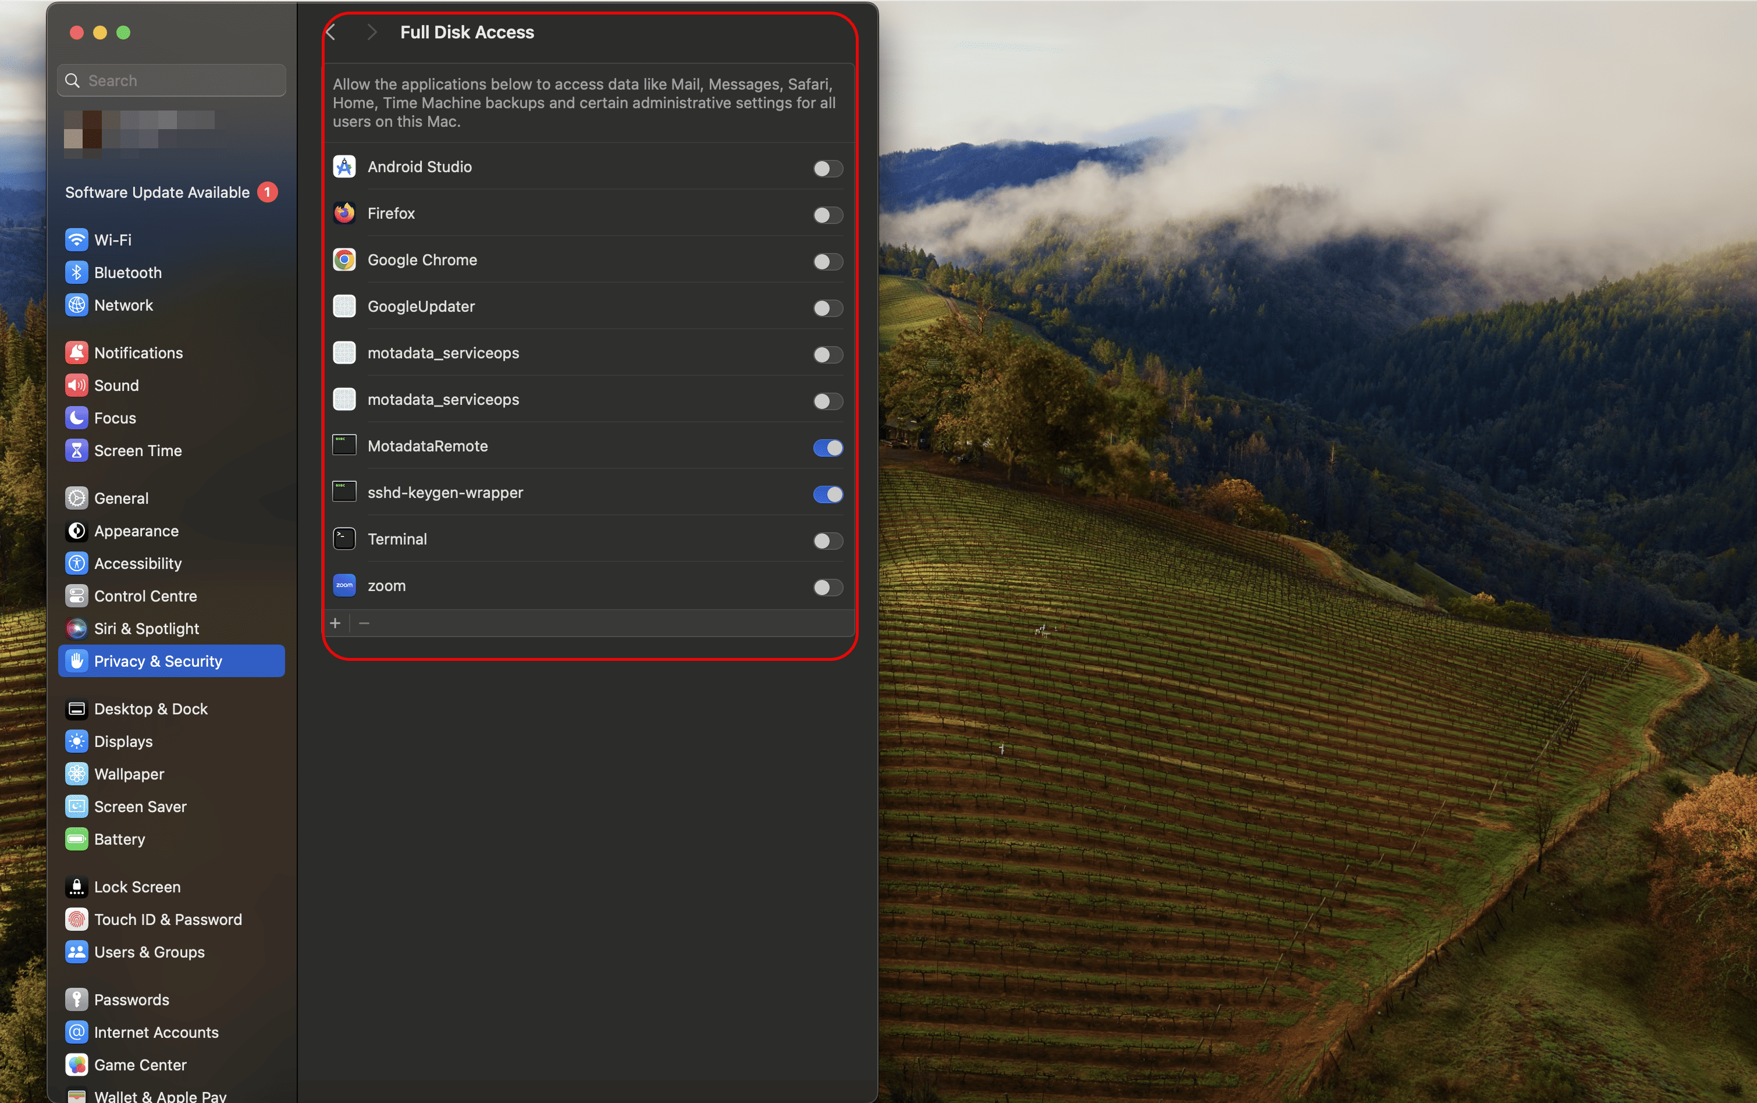Click the Wi-Fi icon in sidebar
The image size is (1757, 1103).
pos(77,239)
